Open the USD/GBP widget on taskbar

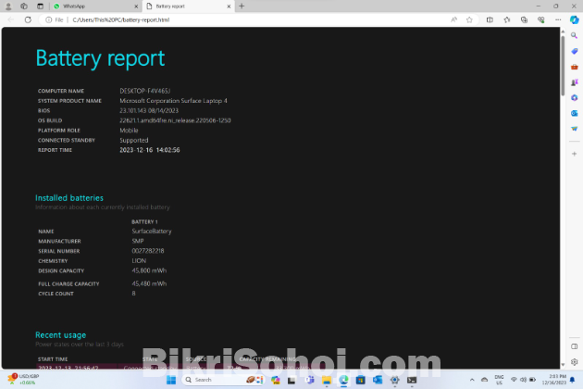[x=23, y=380]
